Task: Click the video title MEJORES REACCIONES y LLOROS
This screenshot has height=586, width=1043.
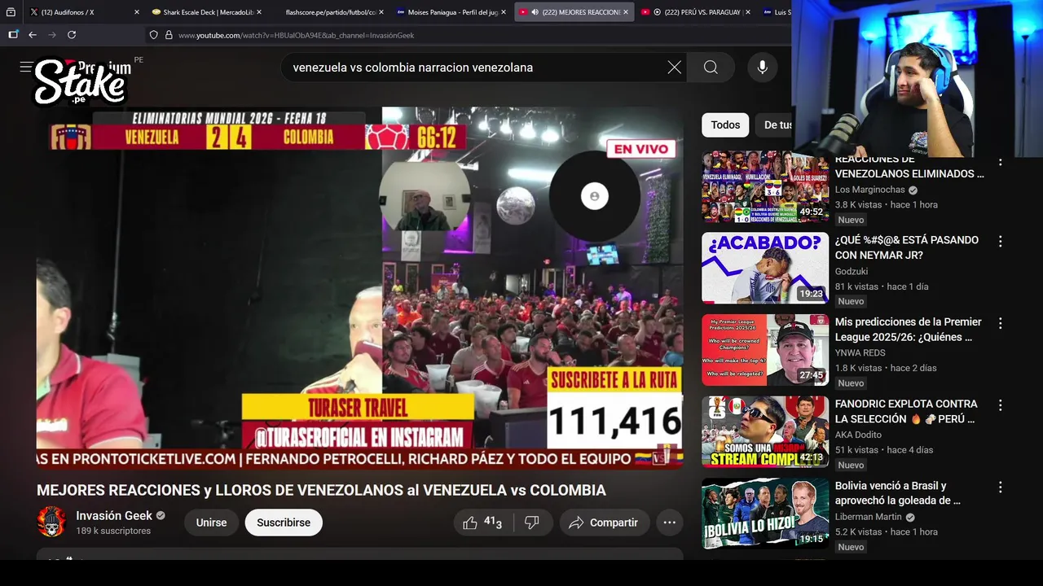Action: click(321, 490)
